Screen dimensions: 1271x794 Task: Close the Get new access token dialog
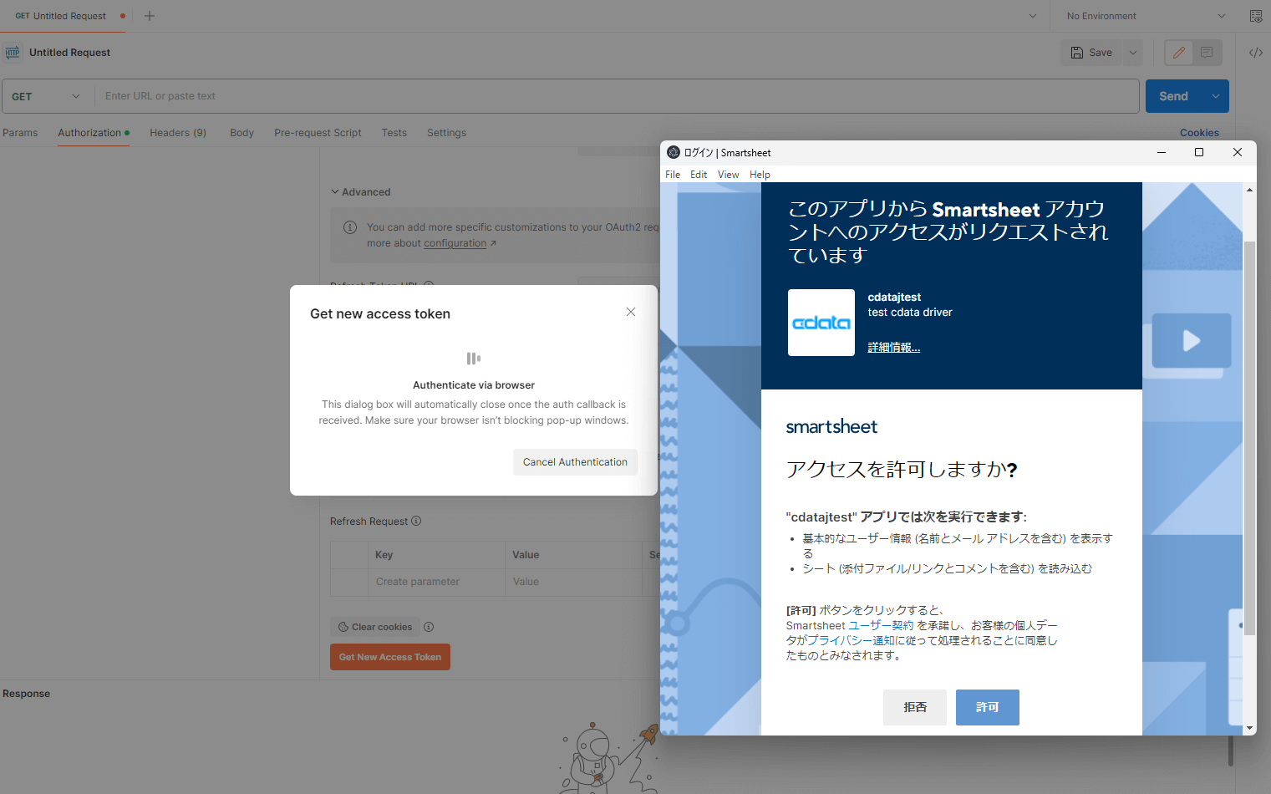(x=631, y=312)
